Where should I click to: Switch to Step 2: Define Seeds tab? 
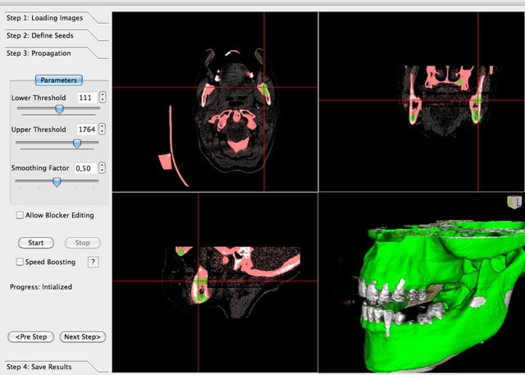(x=46, y=35)
